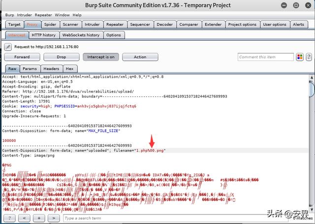
Task: Click the pencil edit target icon
Action: coord(8,47)
